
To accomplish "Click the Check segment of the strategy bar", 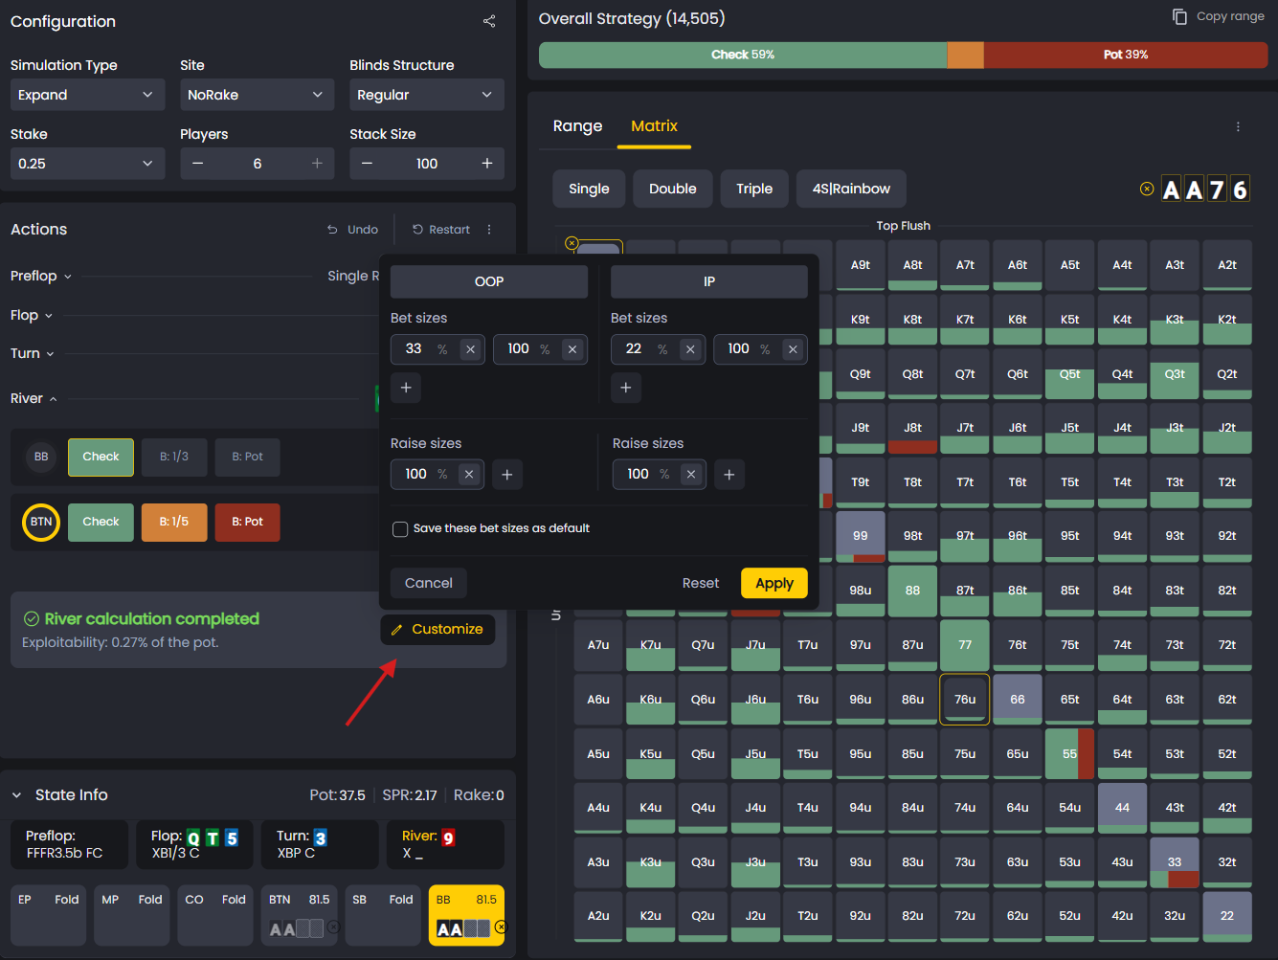I will [x=742, y=56].
